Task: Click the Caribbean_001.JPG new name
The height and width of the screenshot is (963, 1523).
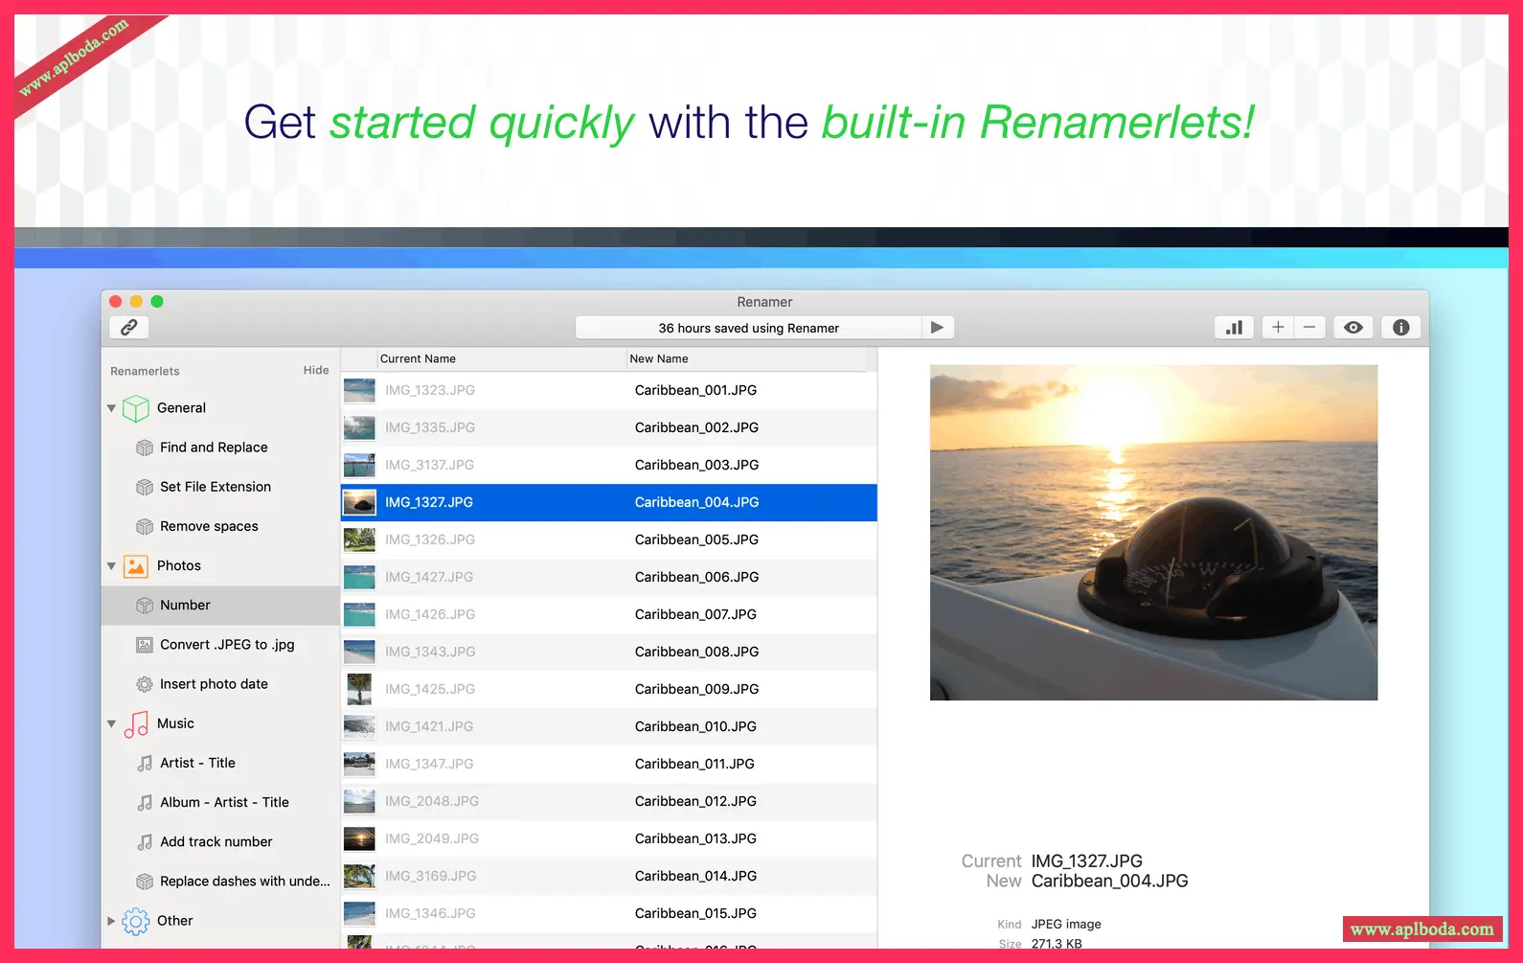Action: pyautogui.click(x=695, y=390)
